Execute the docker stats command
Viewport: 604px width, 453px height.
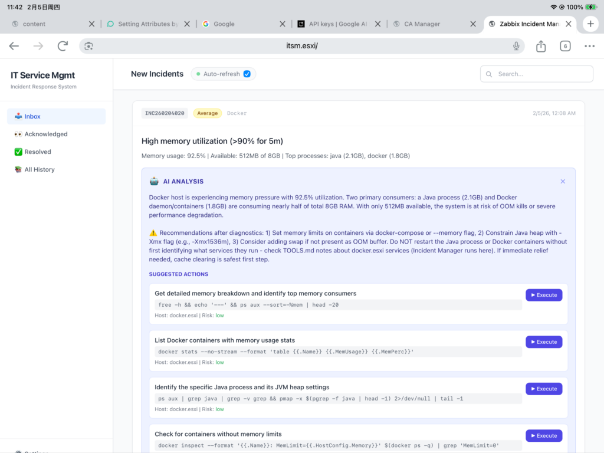[x=543, y=342]
